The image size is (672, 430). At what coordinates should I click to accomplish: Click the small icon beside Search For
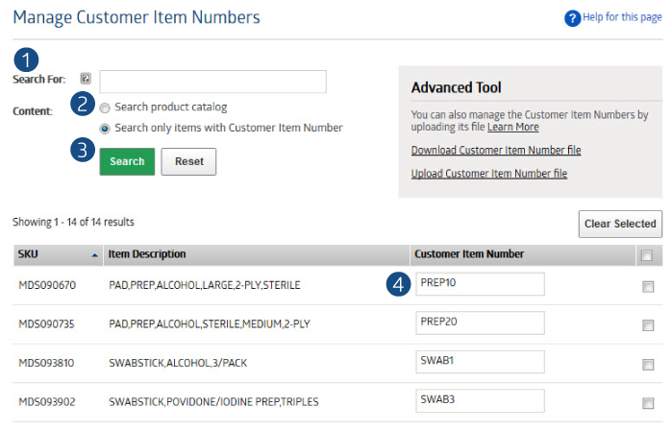86,79
